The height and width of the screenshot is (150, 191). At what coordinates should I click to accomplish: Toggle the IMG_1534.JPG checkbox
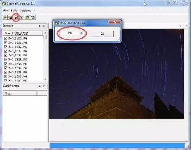pos(5,55)
